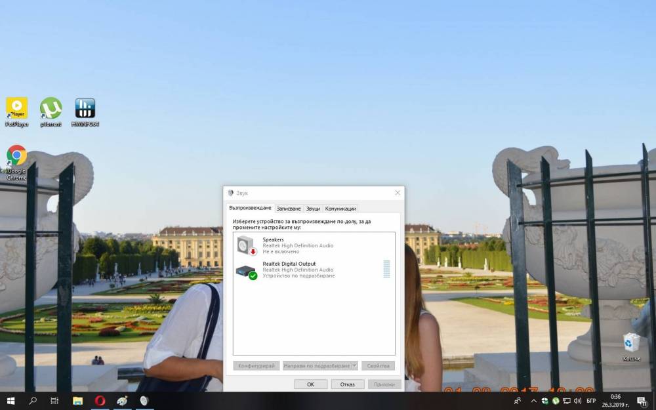This screenshot has width=656, height=410.
Task: Click the 'Speakers' device name
Action: click(x=273, y=239)
